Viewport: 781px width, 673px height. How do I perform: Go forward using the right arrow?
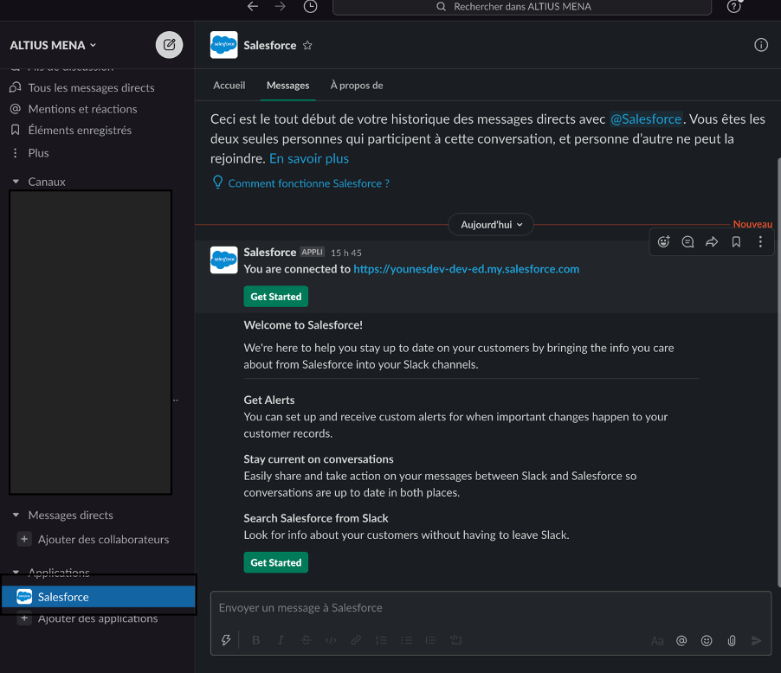pos(281,6)
